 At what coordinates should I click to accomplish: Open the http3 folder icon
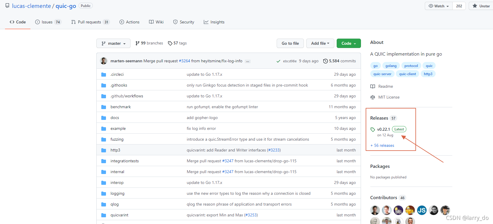[104, 150]
